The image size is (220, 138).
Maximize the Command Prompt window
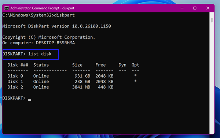pyautogui.click(x=195, y=8)
